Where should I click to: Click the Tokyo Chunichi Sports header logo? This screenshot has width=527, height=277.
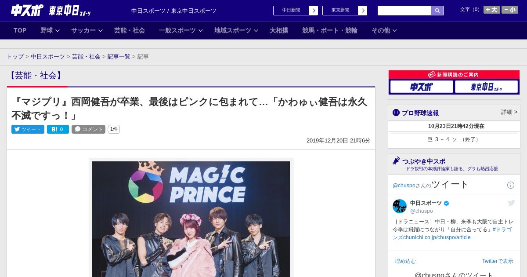(x=69, y=11)
